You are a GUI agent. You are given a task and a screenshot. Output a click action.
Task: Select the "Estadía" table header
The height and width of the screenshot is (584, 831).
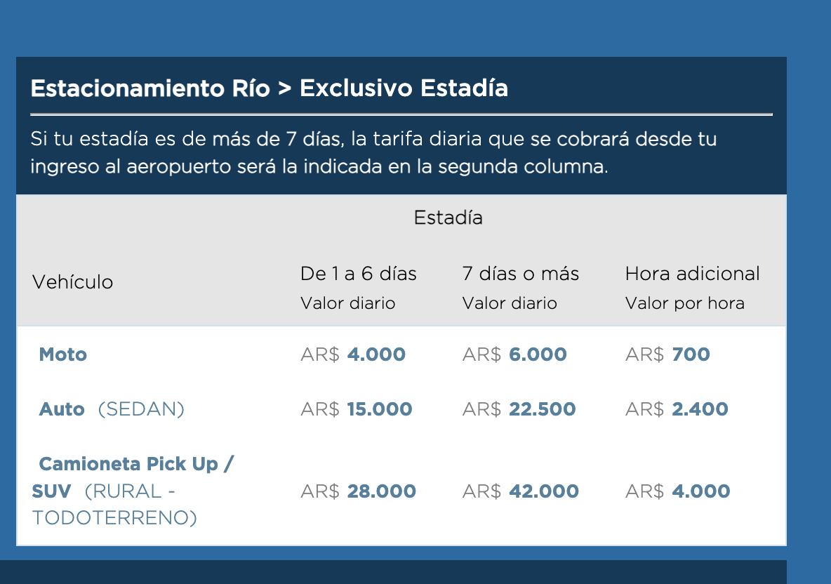pos(448,218)
